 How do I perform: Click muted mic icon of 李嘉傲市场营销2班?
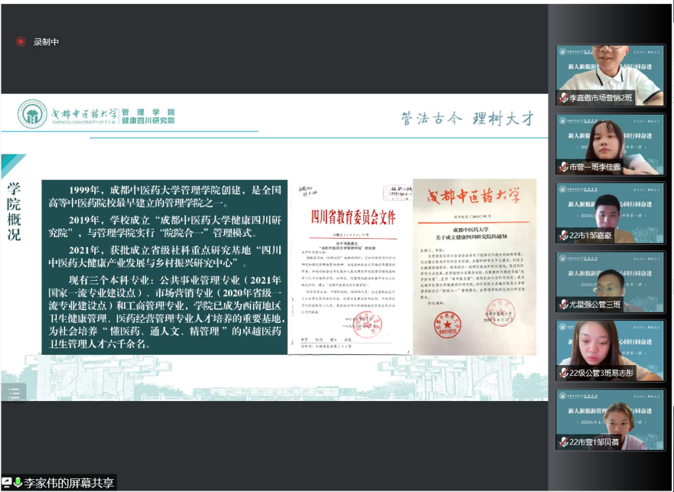563,98
